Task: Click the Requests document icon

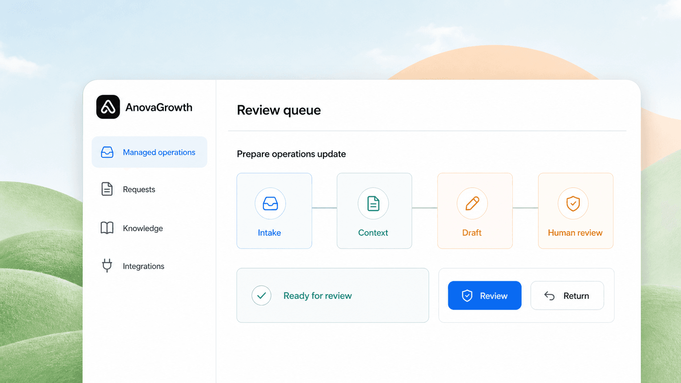Action: pyautogui.click(x=107, y=189)
